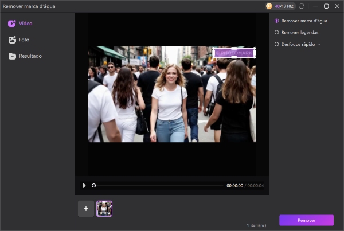Click the watermark selection box on the video

pos(234,53)
